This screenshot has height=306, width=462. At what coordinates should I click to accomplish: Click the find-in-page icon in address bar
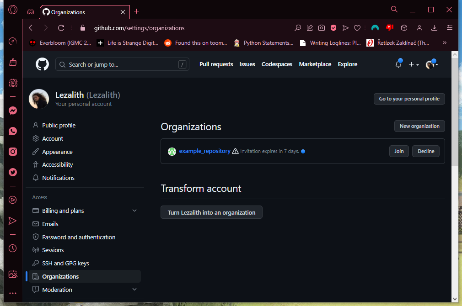tap(298, 28)
